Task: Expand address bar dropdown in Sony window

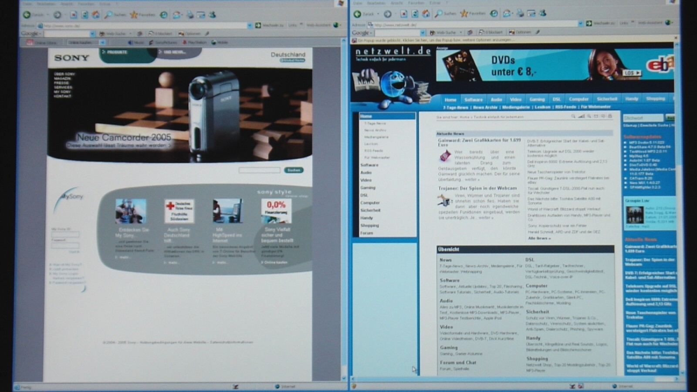Action: point(250,26)
